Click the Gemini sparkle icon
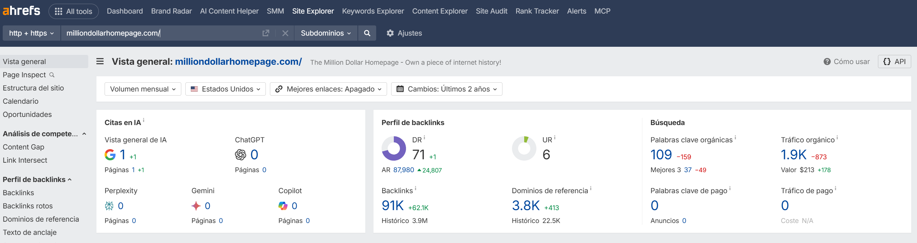Screen dimensions: 917x243 [x=196, y=206]
